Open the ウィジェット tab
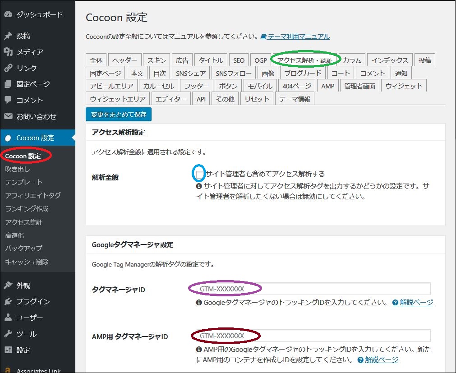This screenshot has width=456, height=373. coord(404,86)
